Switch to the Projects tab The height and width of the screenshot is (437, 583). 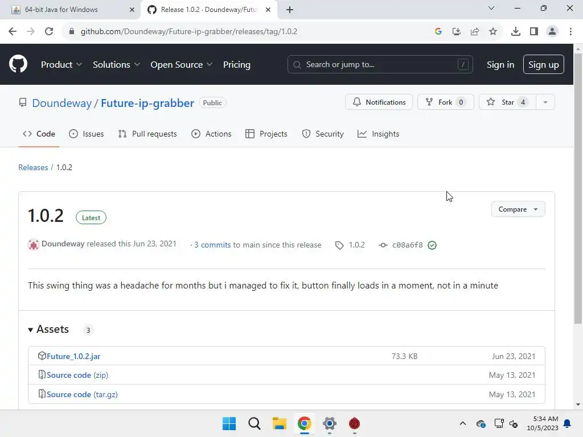tap(266, 134)
